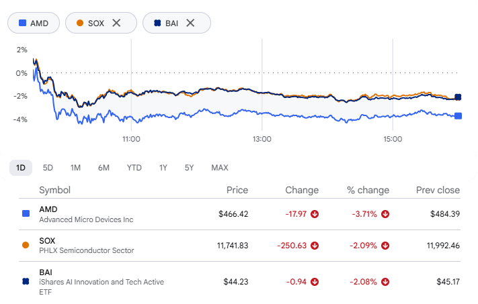Click the orange circle icon in SOX row

point(26,245)
